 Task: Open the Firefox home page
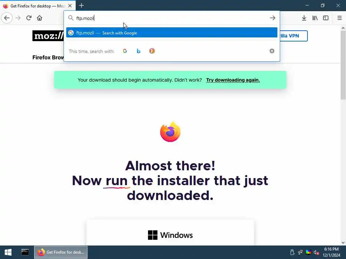coord(40,18)
